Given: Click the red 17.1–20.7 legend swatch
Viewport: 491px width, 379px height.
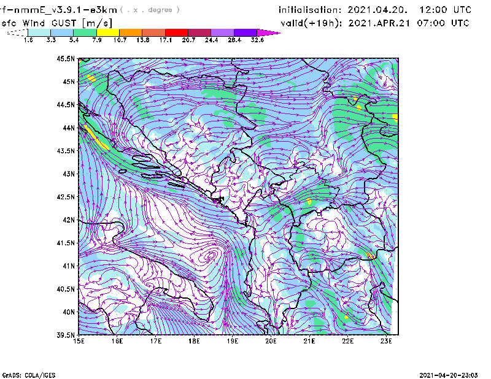Looking at the screenshot, I should coord(177,33).
